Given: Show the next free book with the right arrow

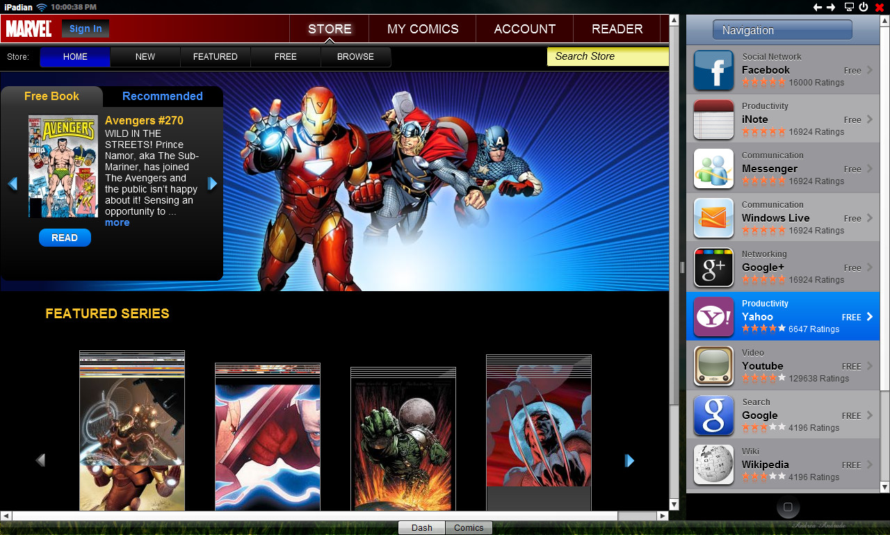Looking at the screenshot, I should tap(213, 184).
